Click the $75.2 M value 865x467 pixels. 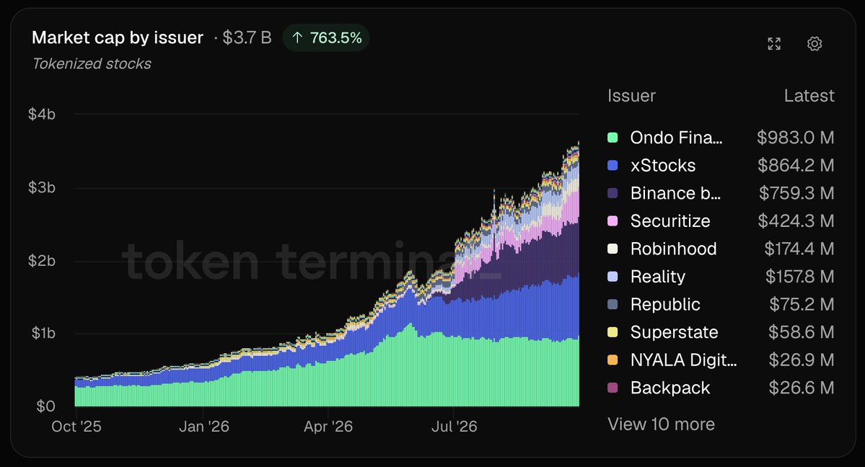click(802, 304)
